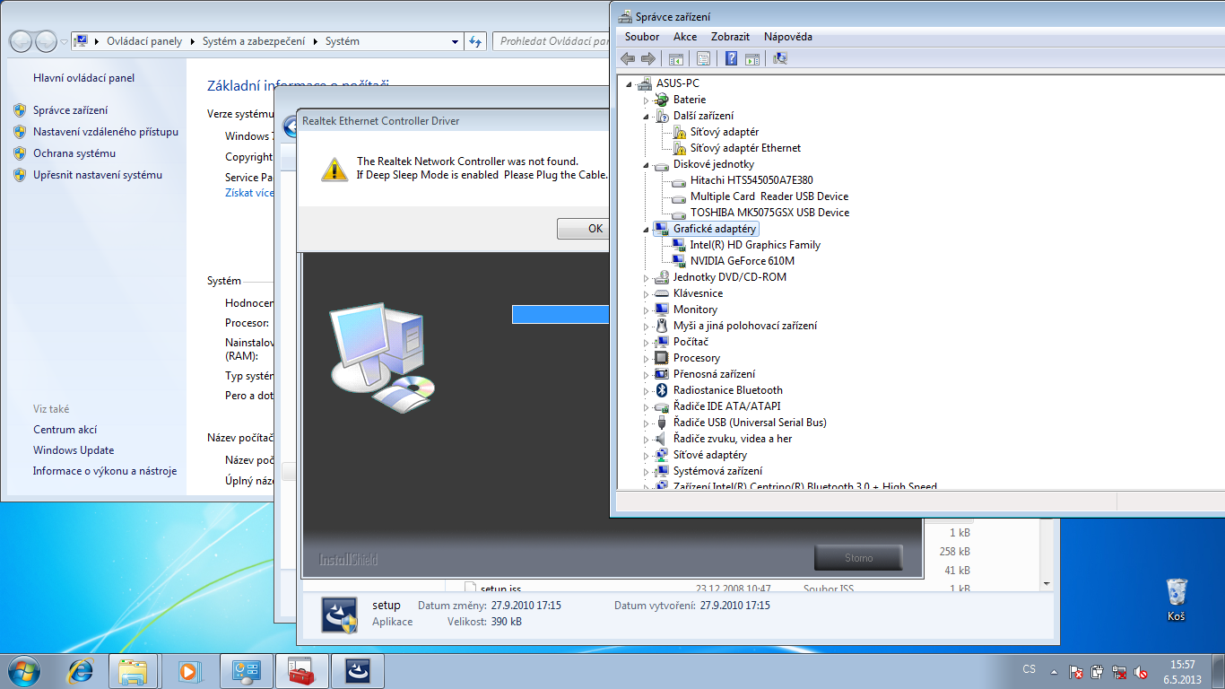Switch to the Control Panel taskbar button
The width and height of the screenshot is (1225, 689).
[x=246, y=670]
